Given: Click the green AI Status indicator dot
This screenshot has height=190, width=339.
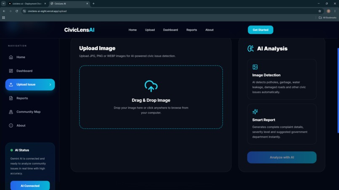Looking at the screenshot, I should (12, 150).
